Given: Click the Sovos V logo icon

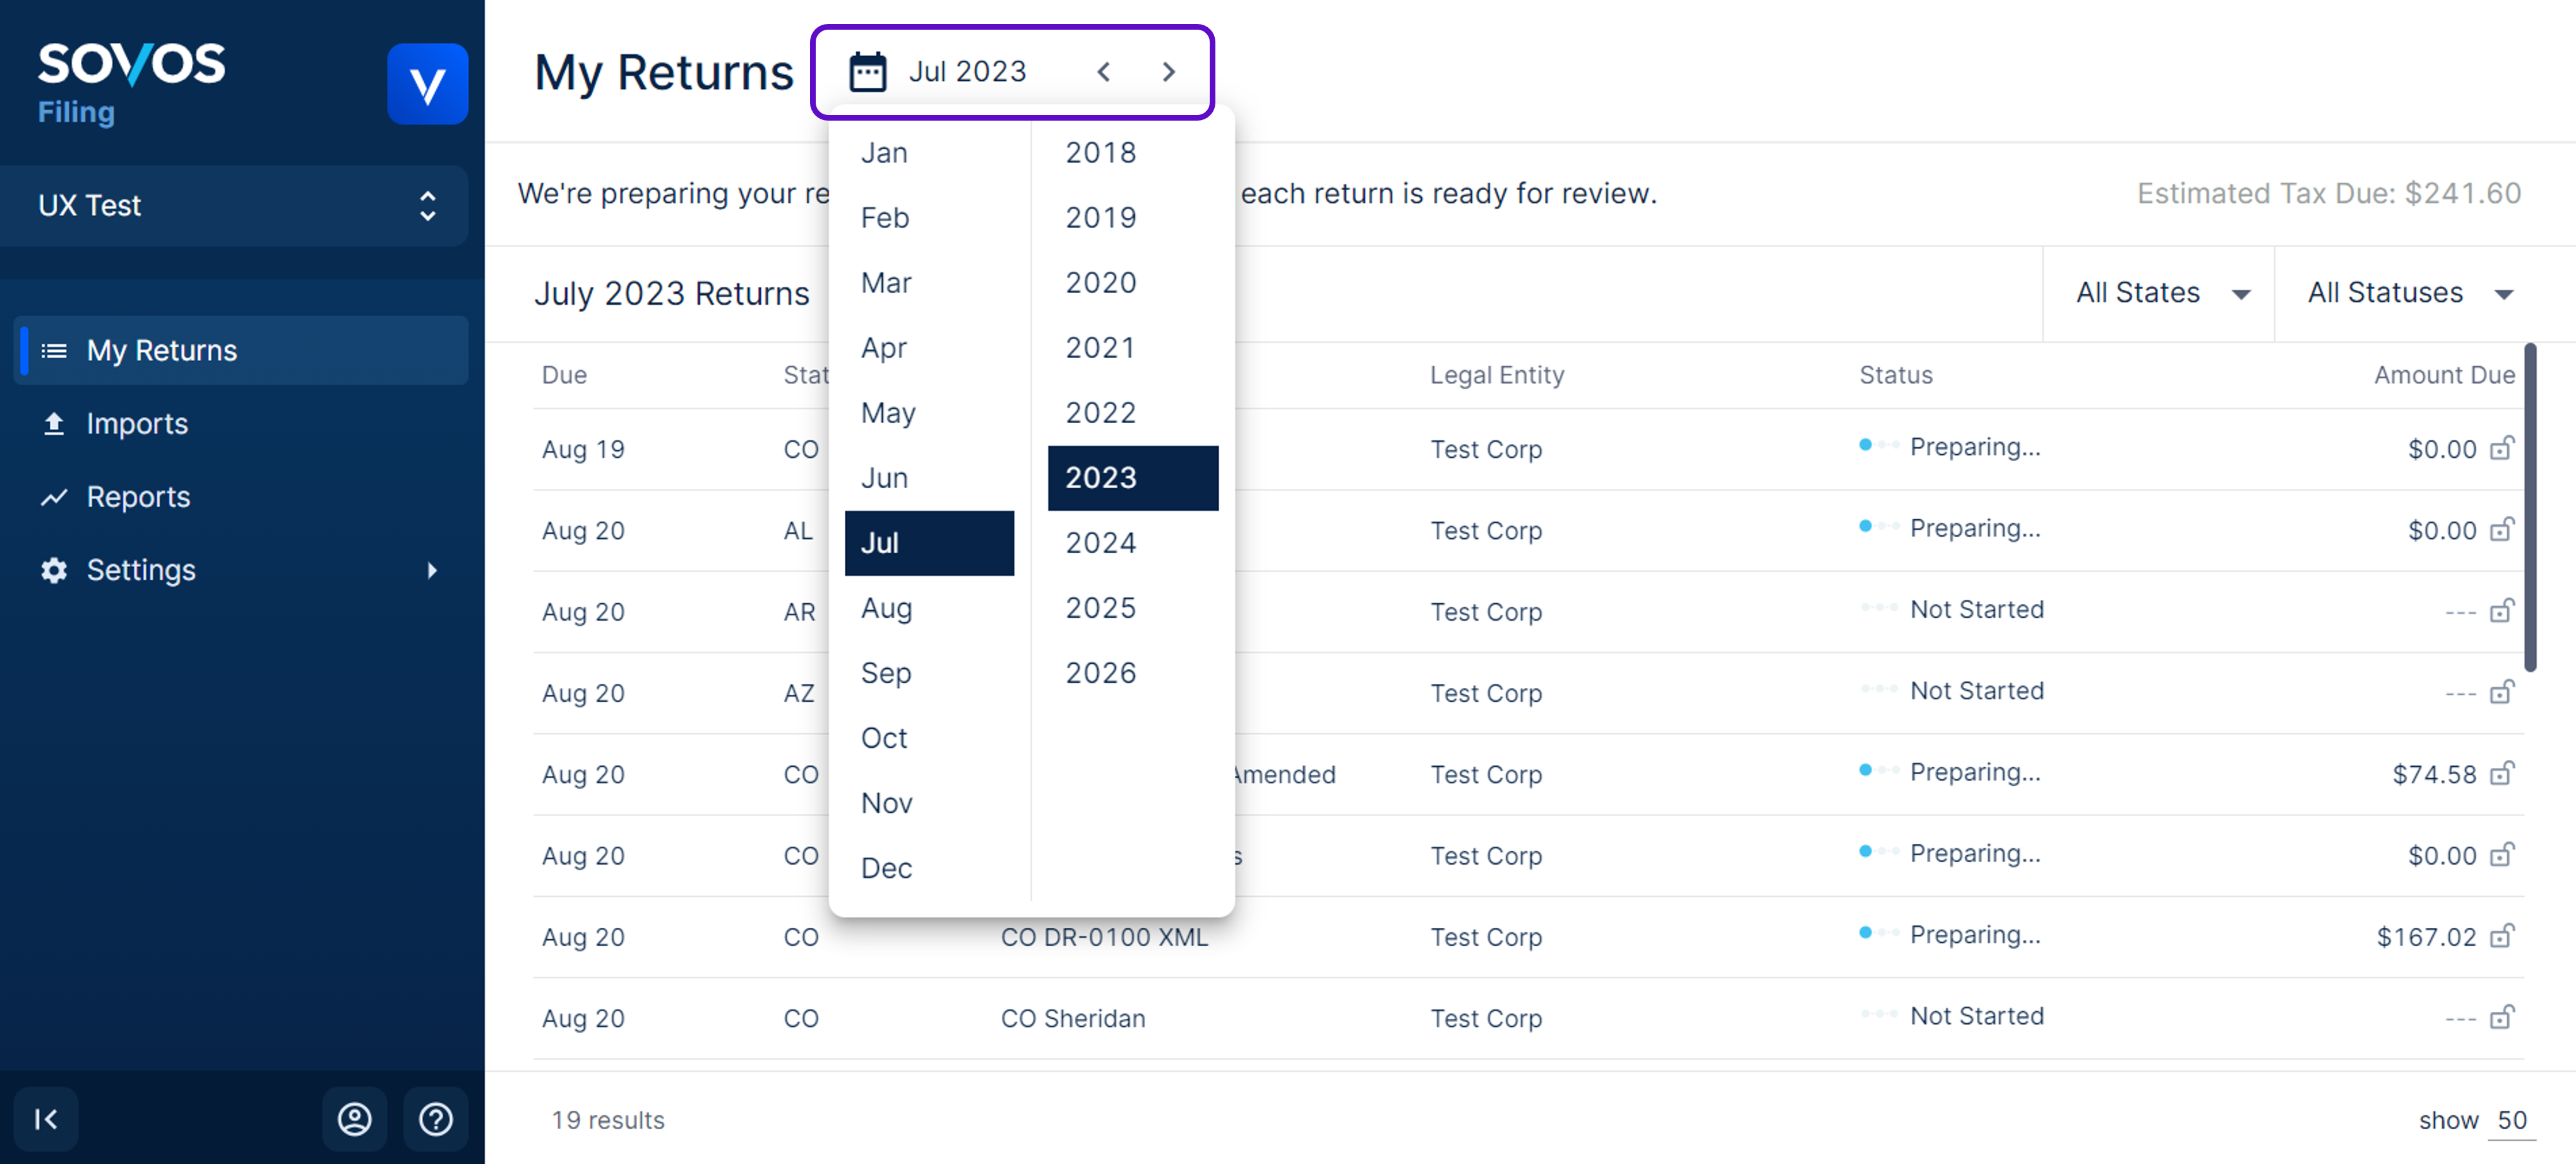Looking at the screenshot, I should coord(427,85).
